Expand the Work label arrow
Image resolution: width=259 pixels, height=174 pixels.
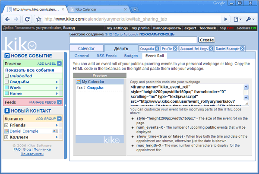[x=57, y=88]
